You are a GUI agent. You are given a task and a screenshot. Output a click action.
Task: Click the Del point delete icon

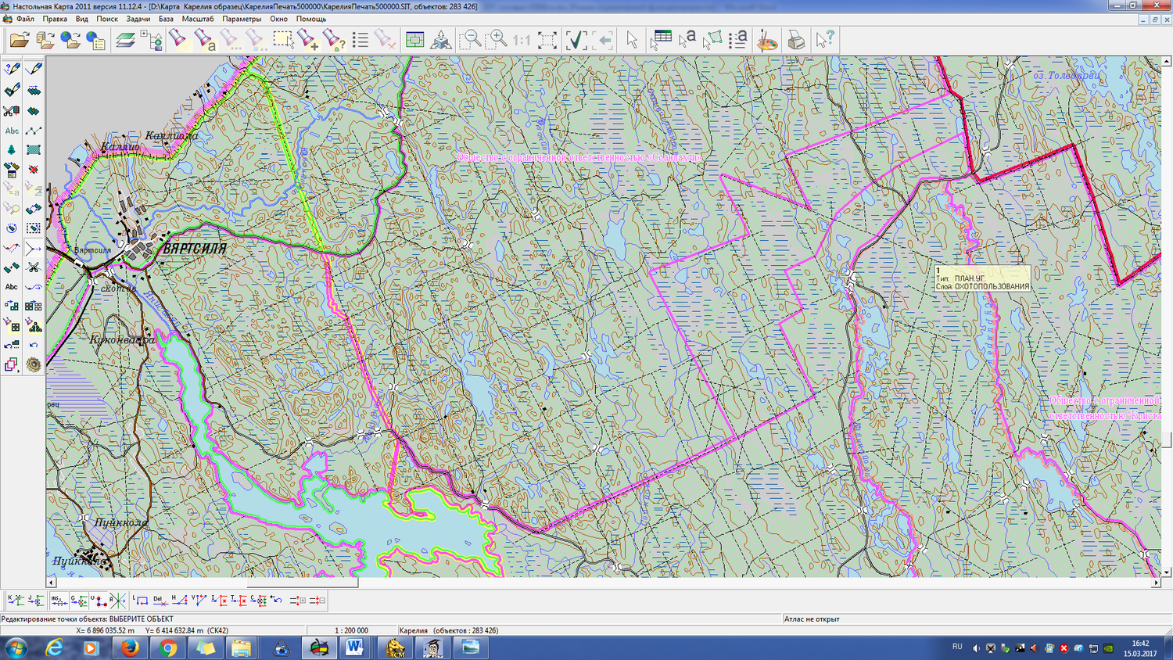coord(159,601)
